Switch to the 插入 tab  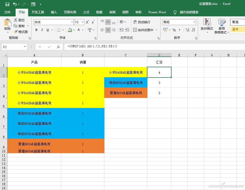[x=54, y=12]
